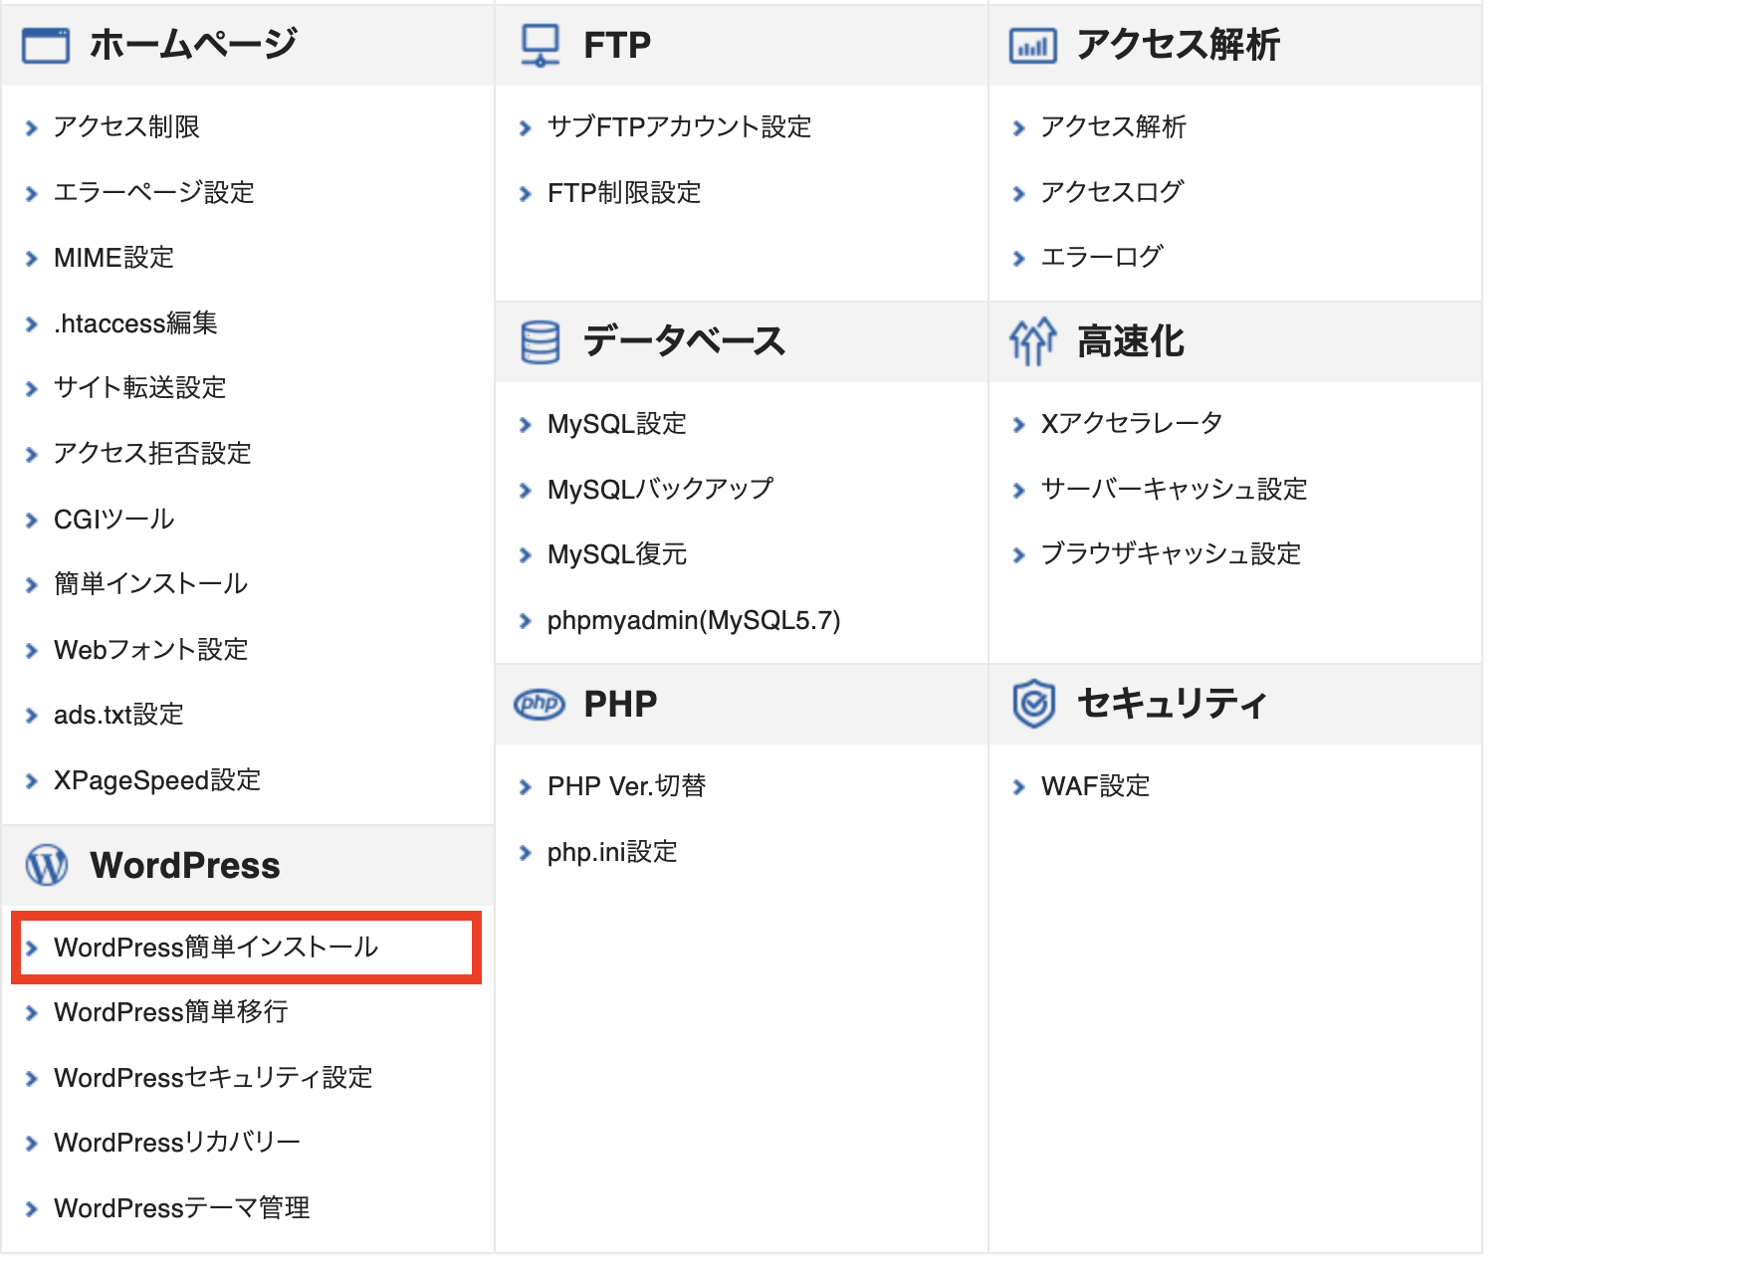Open サブFTPアカウント設定
Image resolution: width=1748 pixels, height=1274 pixels.
pyautogui.click(x=680, y=127)
